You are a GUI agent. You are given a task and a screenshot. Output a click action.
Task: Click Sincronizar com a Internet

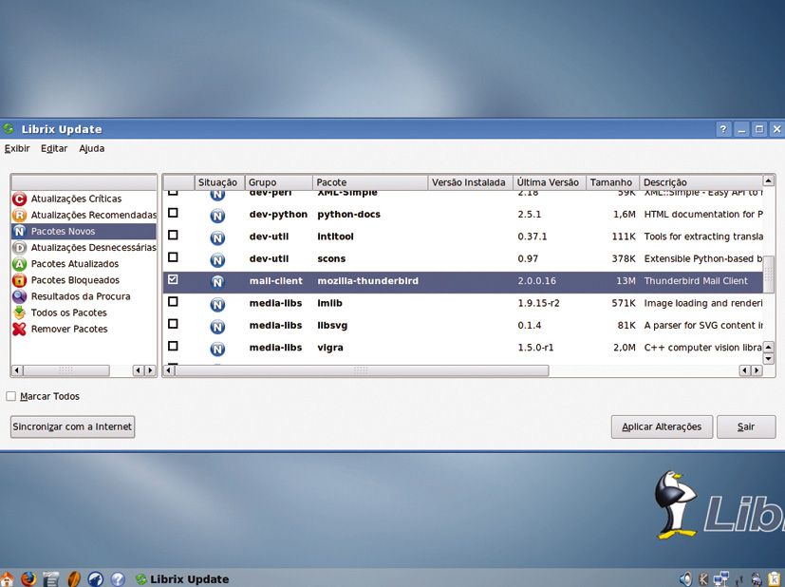pos(72,426)
